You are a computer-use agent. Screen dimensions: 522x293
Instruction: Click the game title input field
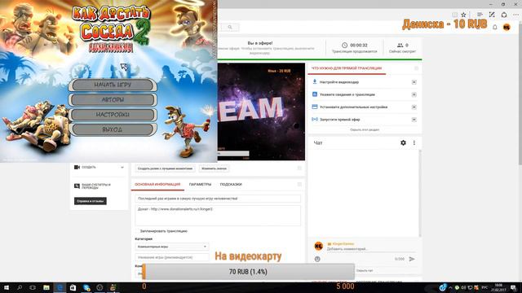click(172, 257)
